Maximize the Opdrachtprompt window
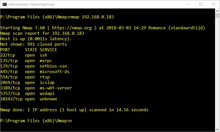This screenshot has height=132, width=220. click(x=201, y=4)
